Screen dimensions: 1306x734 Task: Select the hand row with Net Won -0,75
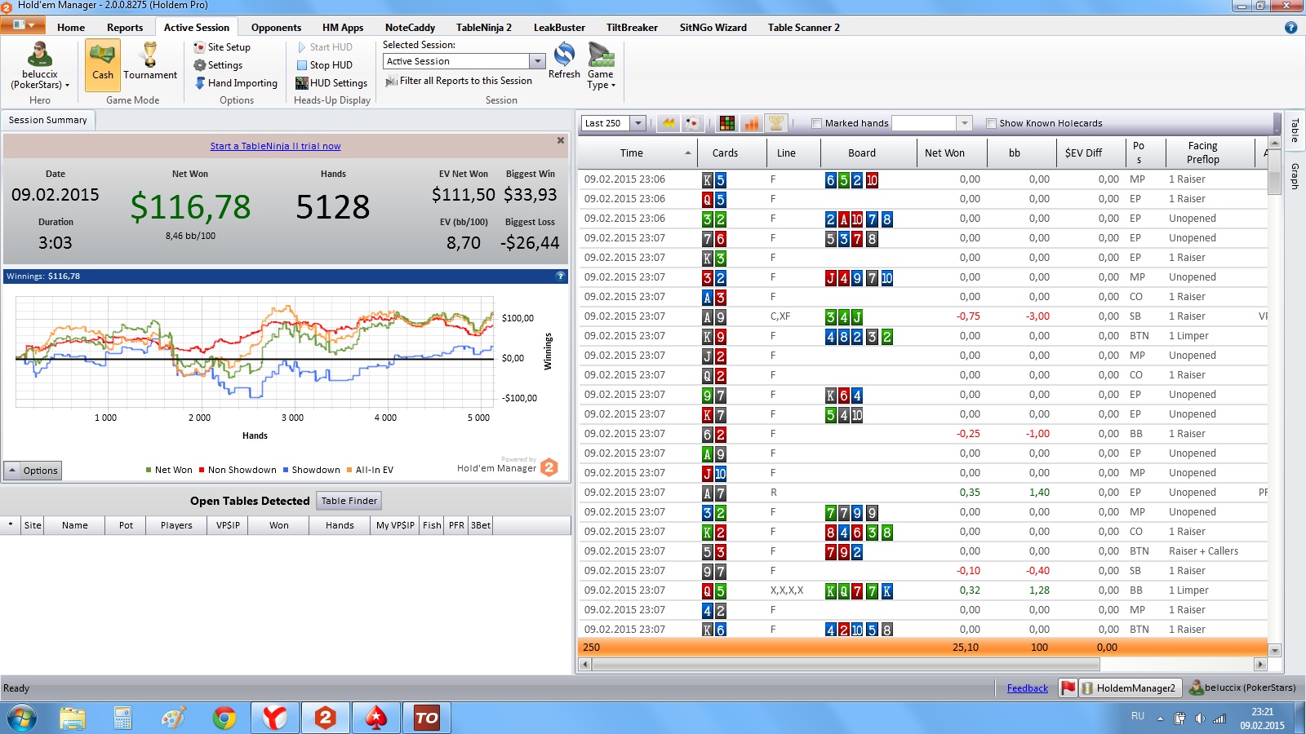pyautogui.click(x=923, y=316)
